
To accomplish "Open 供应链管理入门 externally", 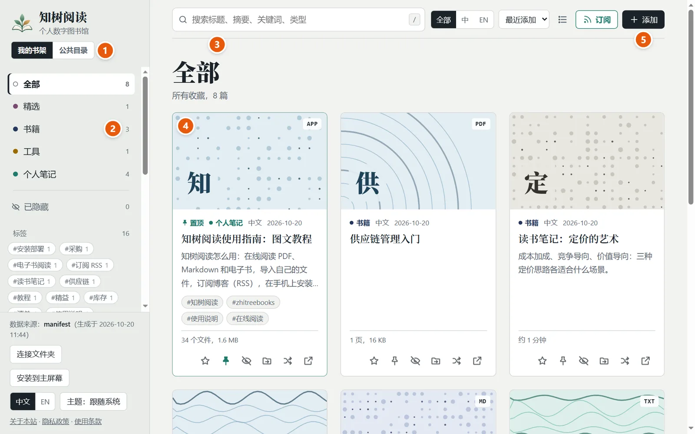I will [477, 361].
